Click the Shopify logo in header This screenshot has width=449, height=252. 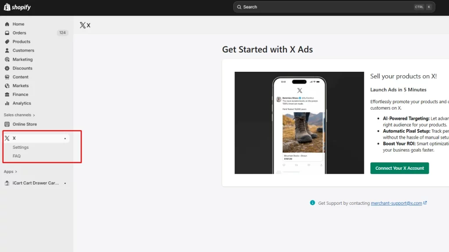18,7
